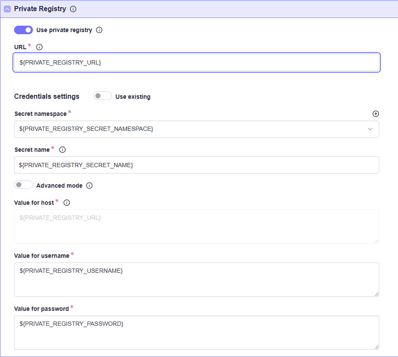Screen dimensions: 398x357
Task: Click info icon next to Use private registry
Action: (99, 30)
